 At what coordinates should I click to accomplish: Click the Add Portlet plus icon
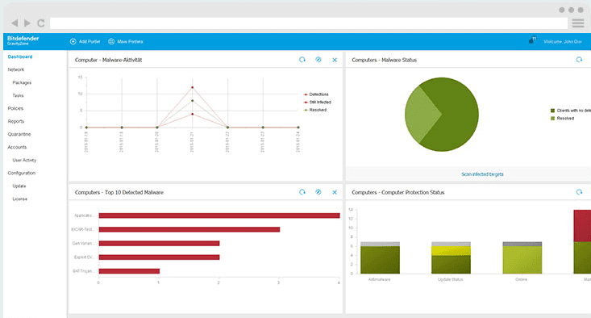tap(73, 41)
